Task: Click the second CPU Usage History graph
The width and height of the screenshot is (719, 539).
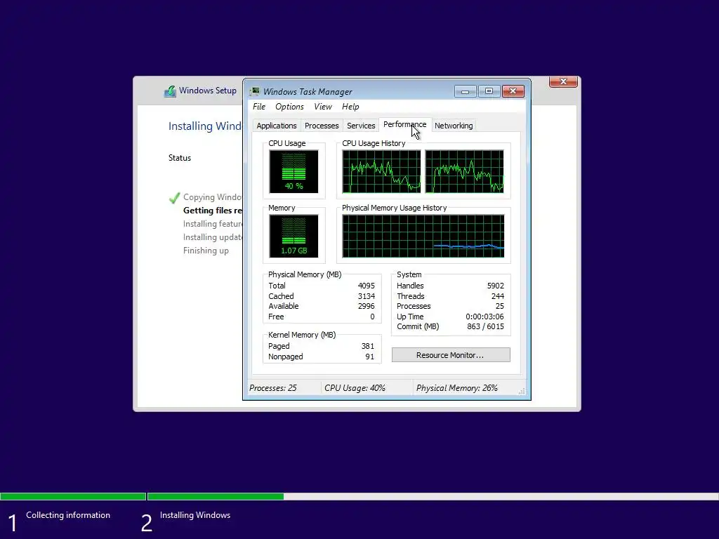Action: [x=464, y=172]
